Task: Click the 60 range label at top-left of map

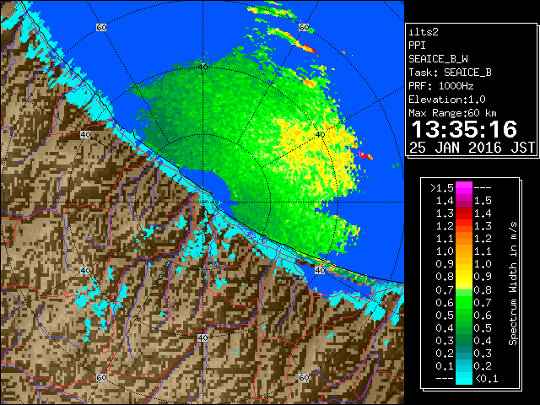Action: [101, 27]
